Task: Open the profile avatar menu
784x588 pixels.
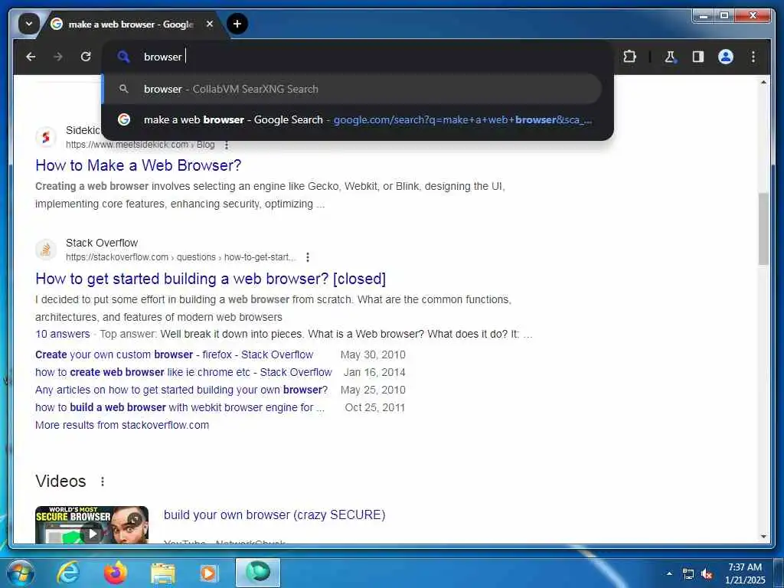Action: tap(726, 57)
